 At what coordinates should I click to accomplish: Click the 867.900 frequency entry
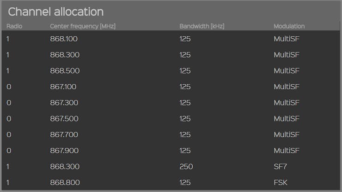64,151
